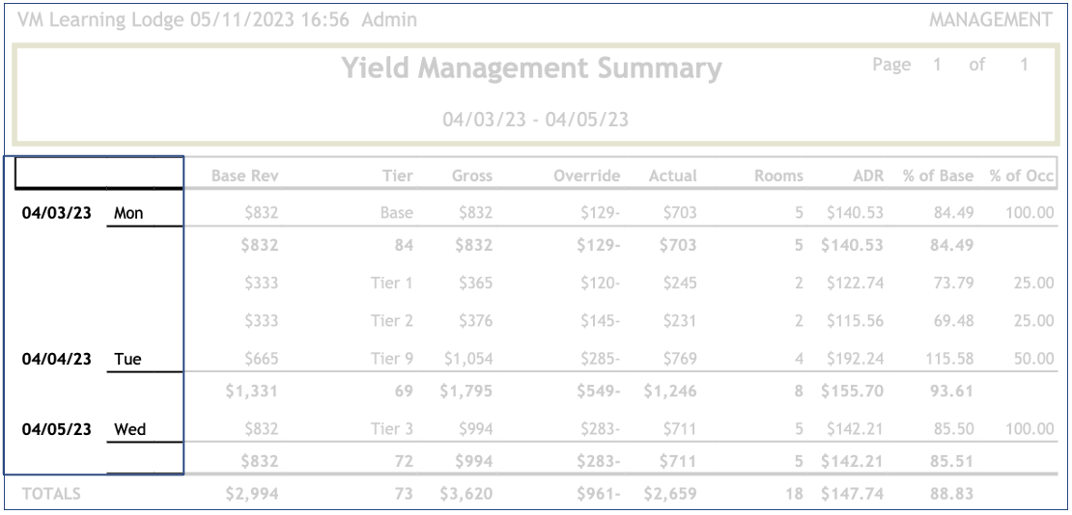Click the % of Base column header
The width and height of the screenshot is (1072, 515).
[938, 176]
